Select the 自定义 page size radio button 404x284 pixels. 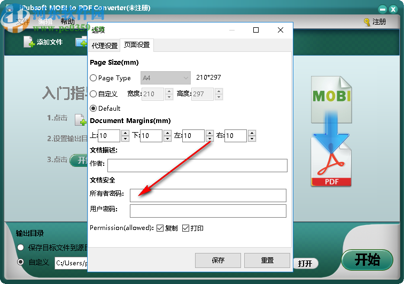[94, 94]
